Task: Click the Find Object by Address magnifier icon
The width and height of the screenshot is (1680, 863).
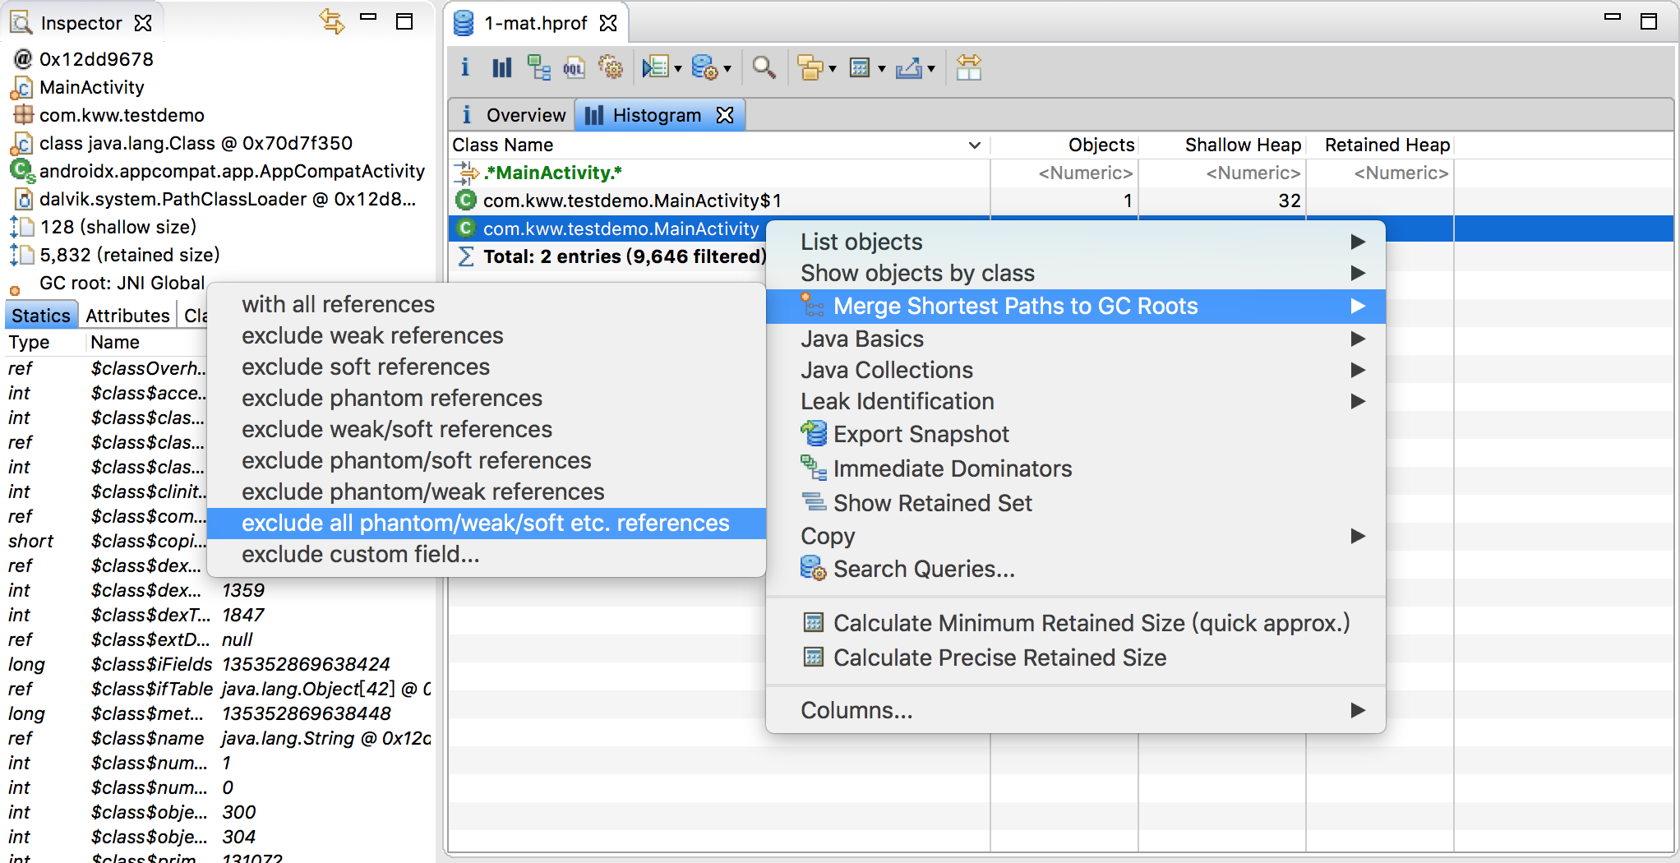Action: [764, 67]
